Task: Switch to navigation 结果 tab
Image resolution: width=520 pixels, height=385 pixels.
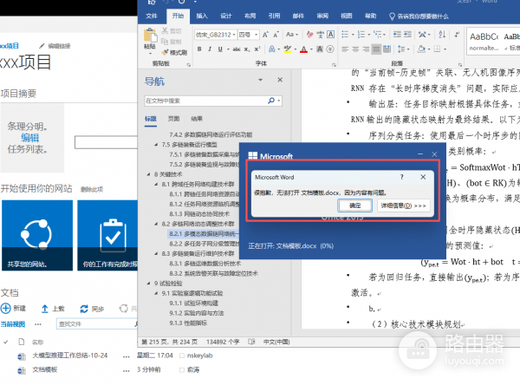Action: [197, 119]
